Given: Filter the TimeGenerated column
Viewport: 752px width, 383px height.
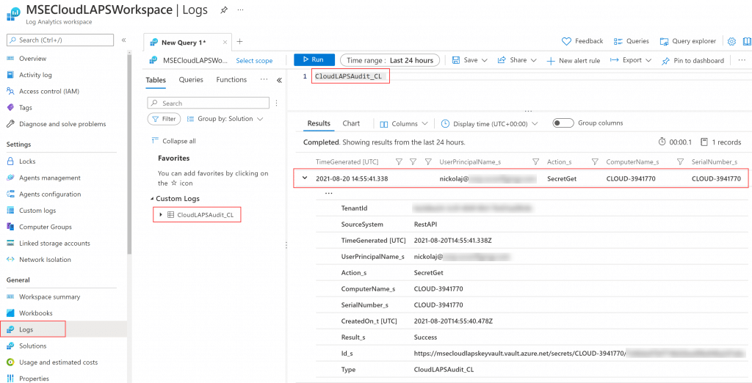Looking at the screenshot, I should point(399,162).
